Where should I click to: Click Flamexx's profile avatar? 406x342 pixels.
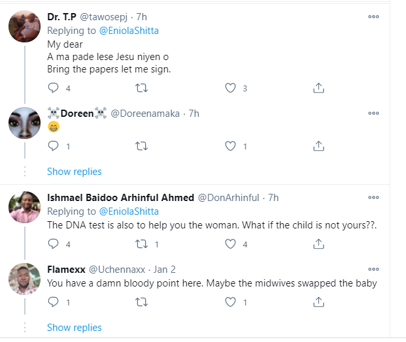point(25,279)
